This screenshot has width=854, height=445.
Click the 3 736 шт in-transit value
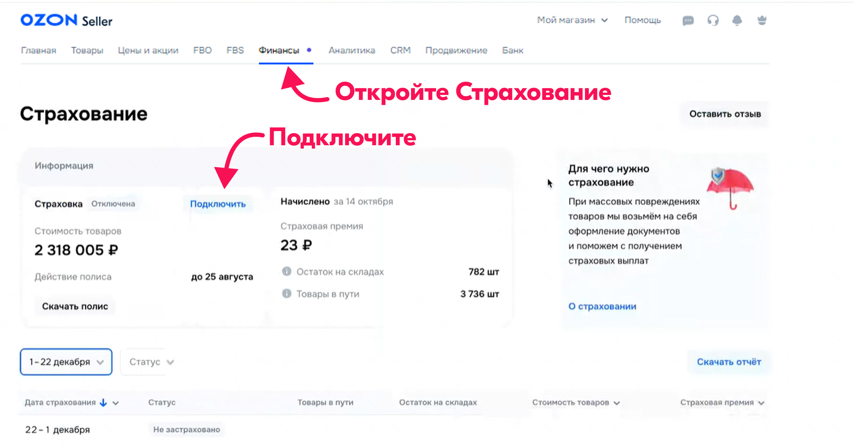[x=480, y=294]
